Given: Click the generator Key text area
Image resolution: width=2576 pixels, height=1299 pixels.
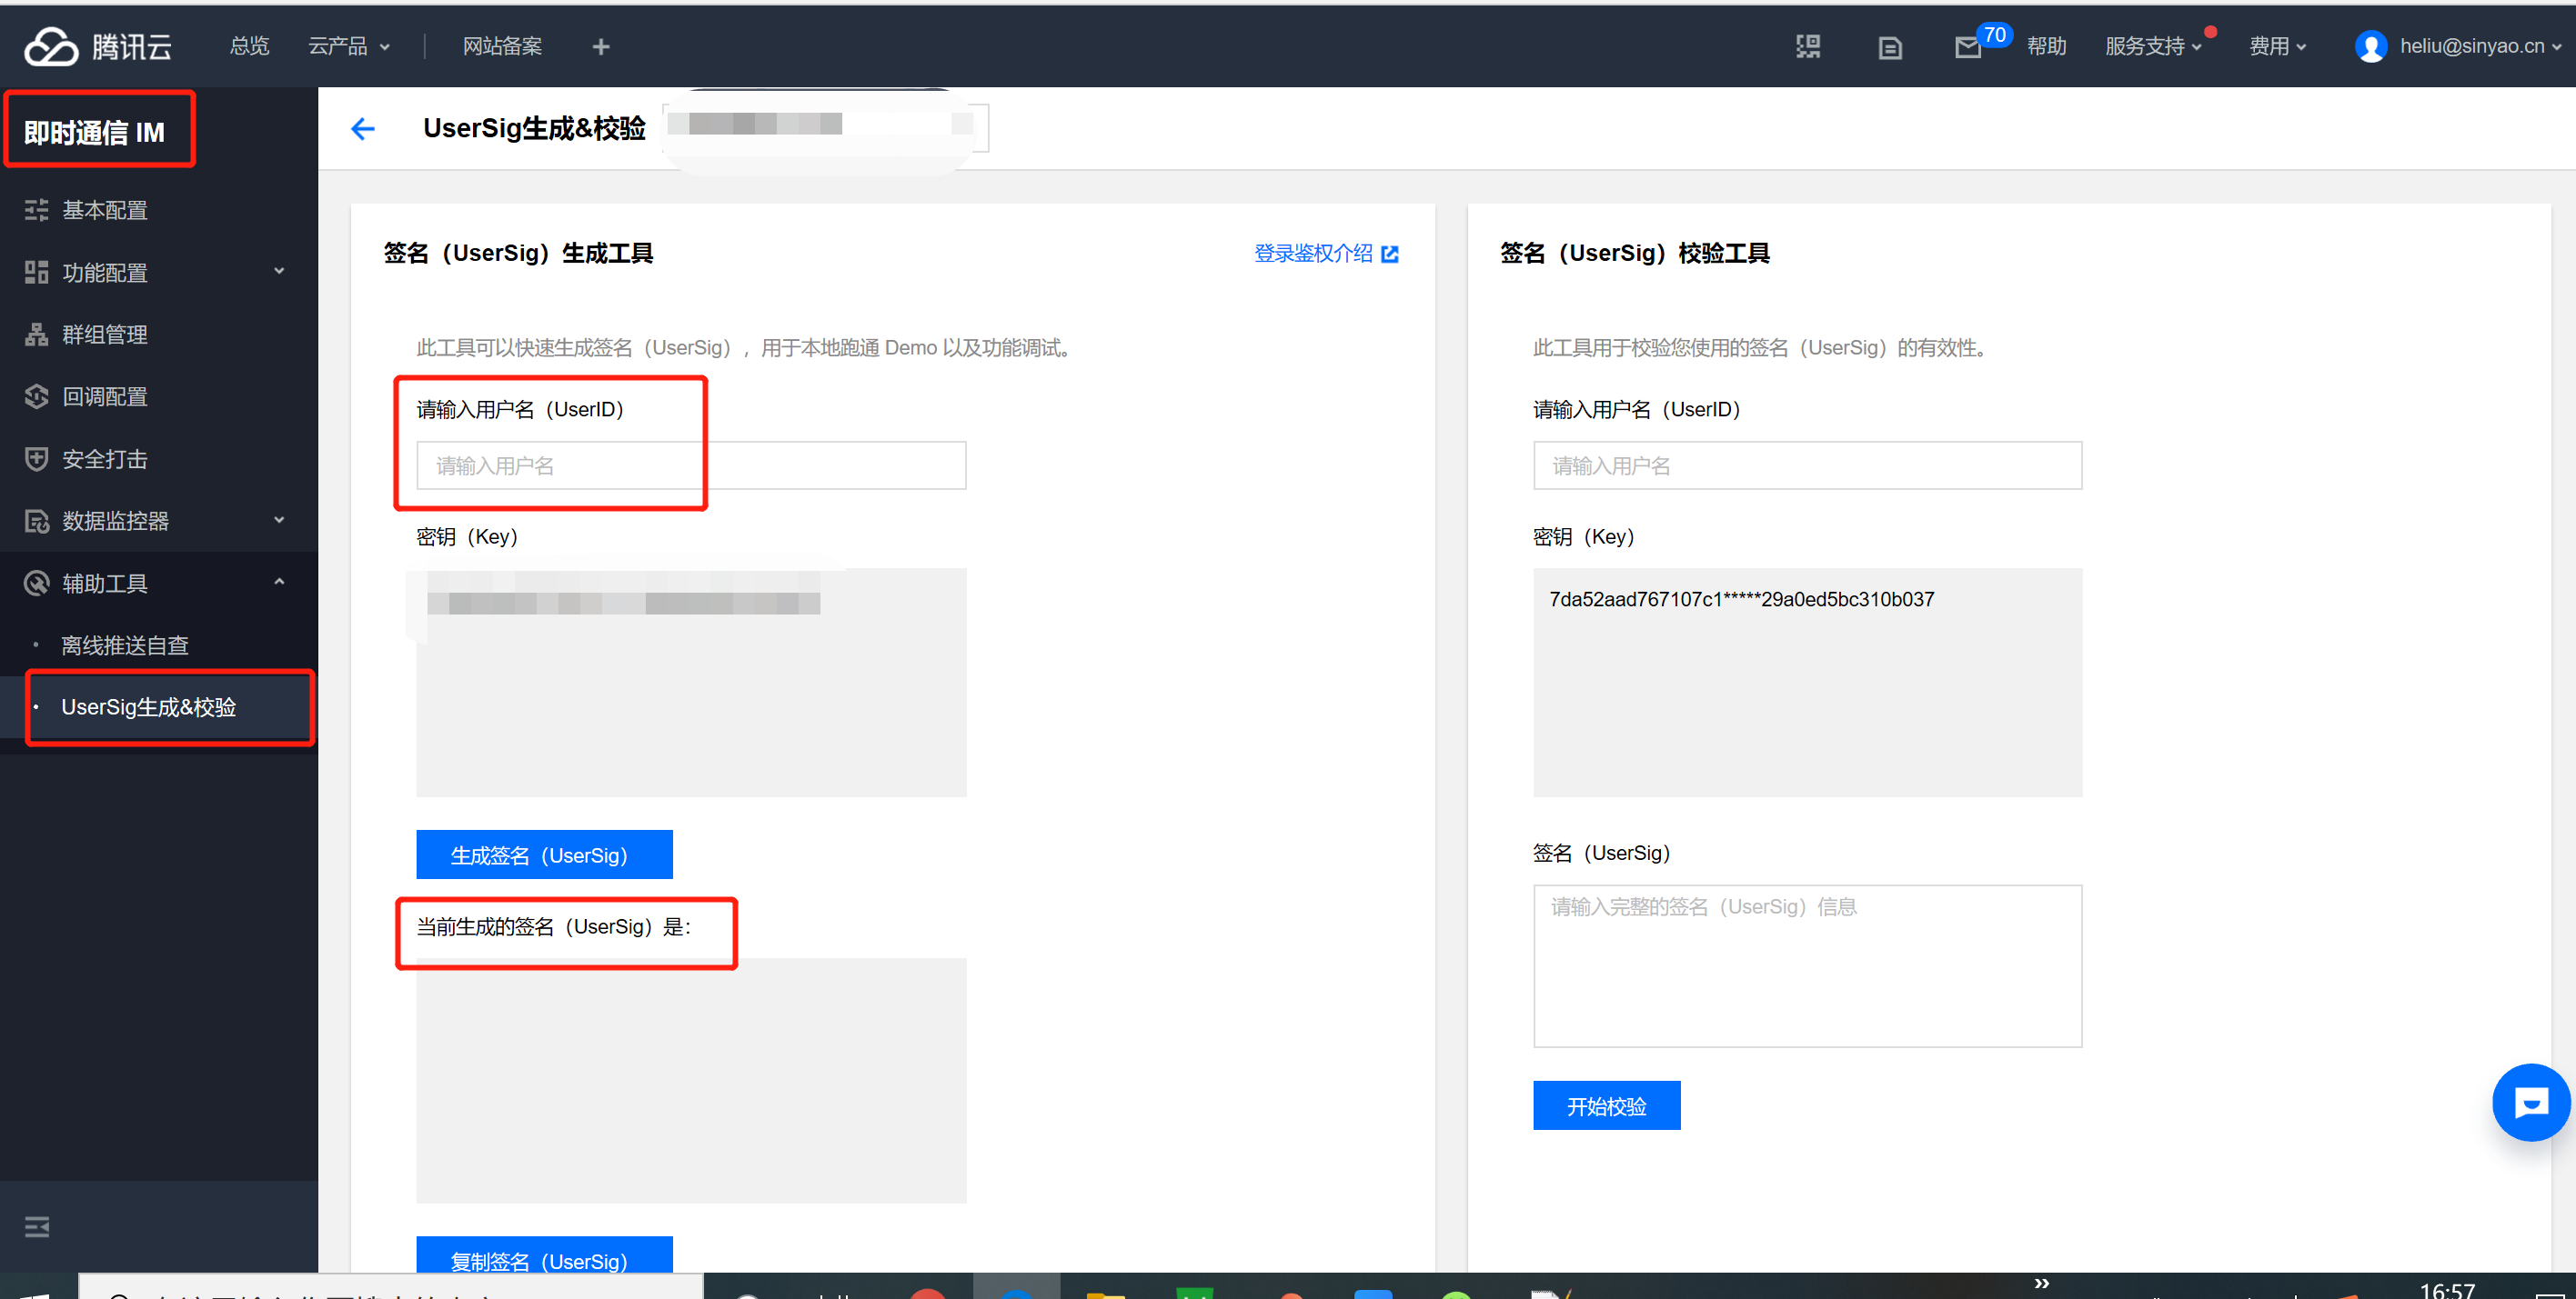Looking at the screenshot, I should 691,683.
